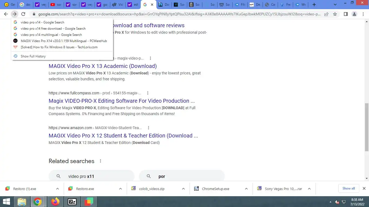Expand options for Restoro (1).exe download
The height and width of the screenshot is (207, 369).
pyautogui.click(x=58, y=189)
